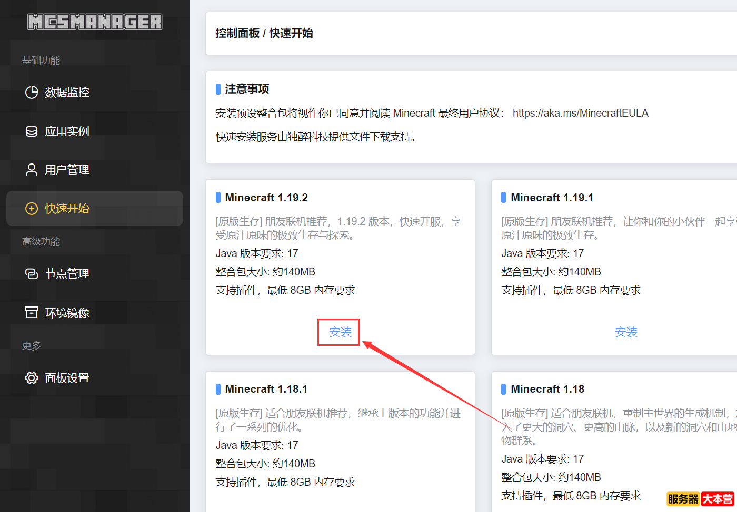Click the MCSManager logo

tap(95, 22)
